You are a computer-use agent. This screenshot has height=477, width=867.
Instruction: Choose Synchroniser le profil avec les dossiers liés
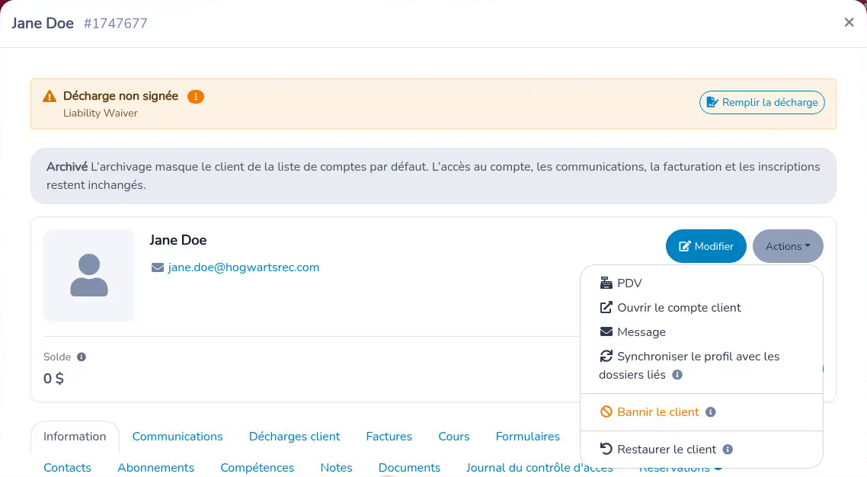[702, 365]
